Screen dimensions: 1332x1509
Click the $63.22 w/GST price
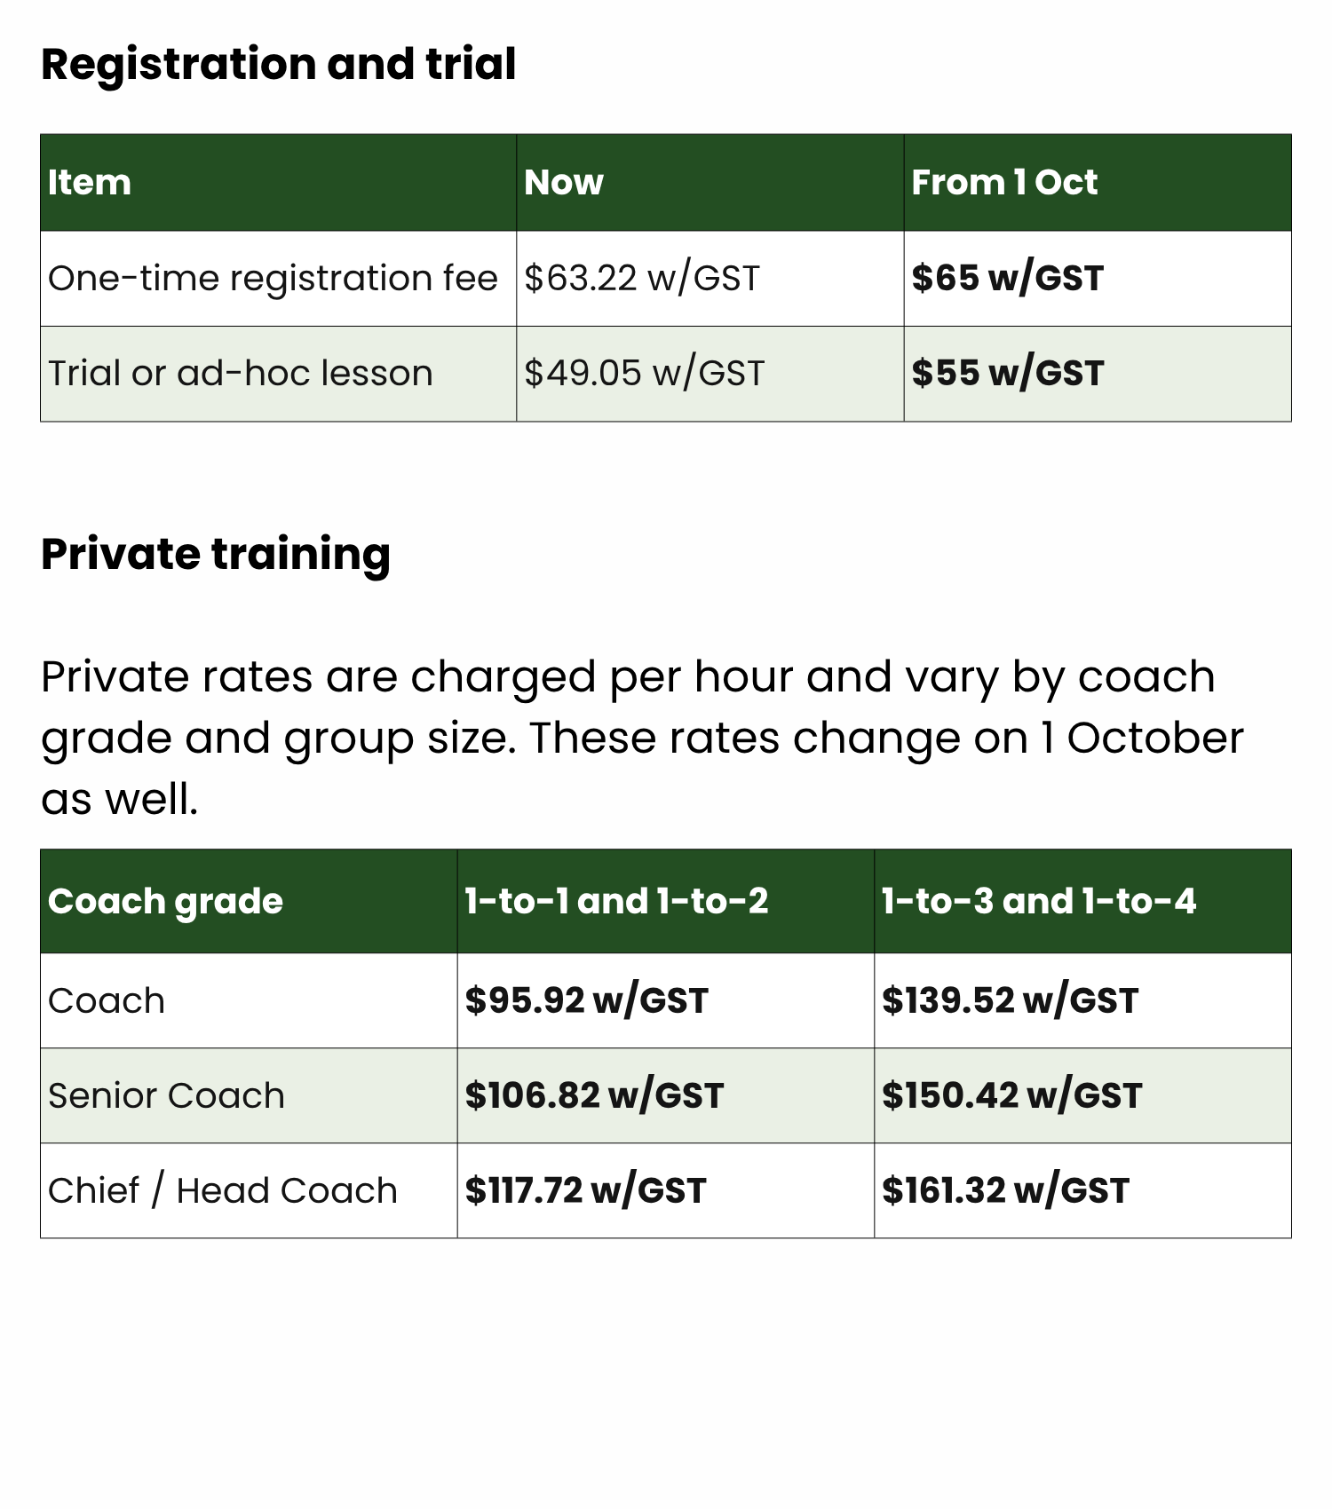point(642,279)
